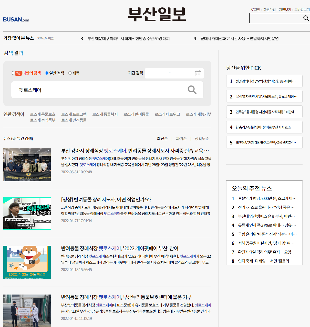Open the 물품 기부 photo thumbnail
This screenshot has height=327, width=310.
coord(27,311)
